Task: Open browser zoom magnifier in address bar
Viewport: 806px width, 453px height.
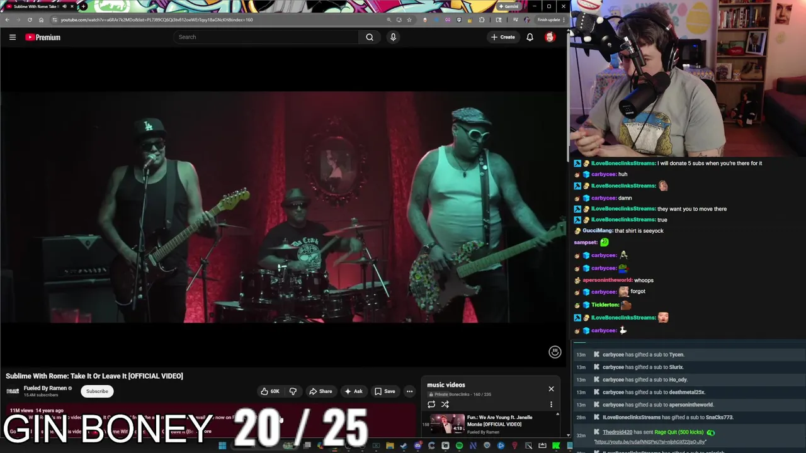Action: tap(389, 20)
